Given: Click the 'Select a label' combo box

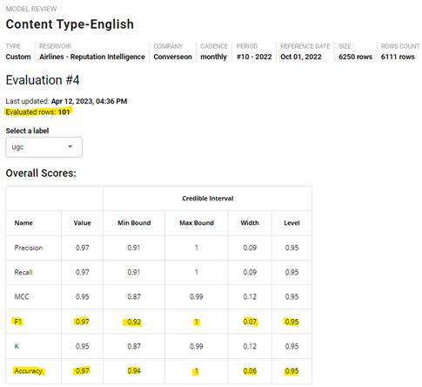Looking at the screenshot, I should (44, 147).
